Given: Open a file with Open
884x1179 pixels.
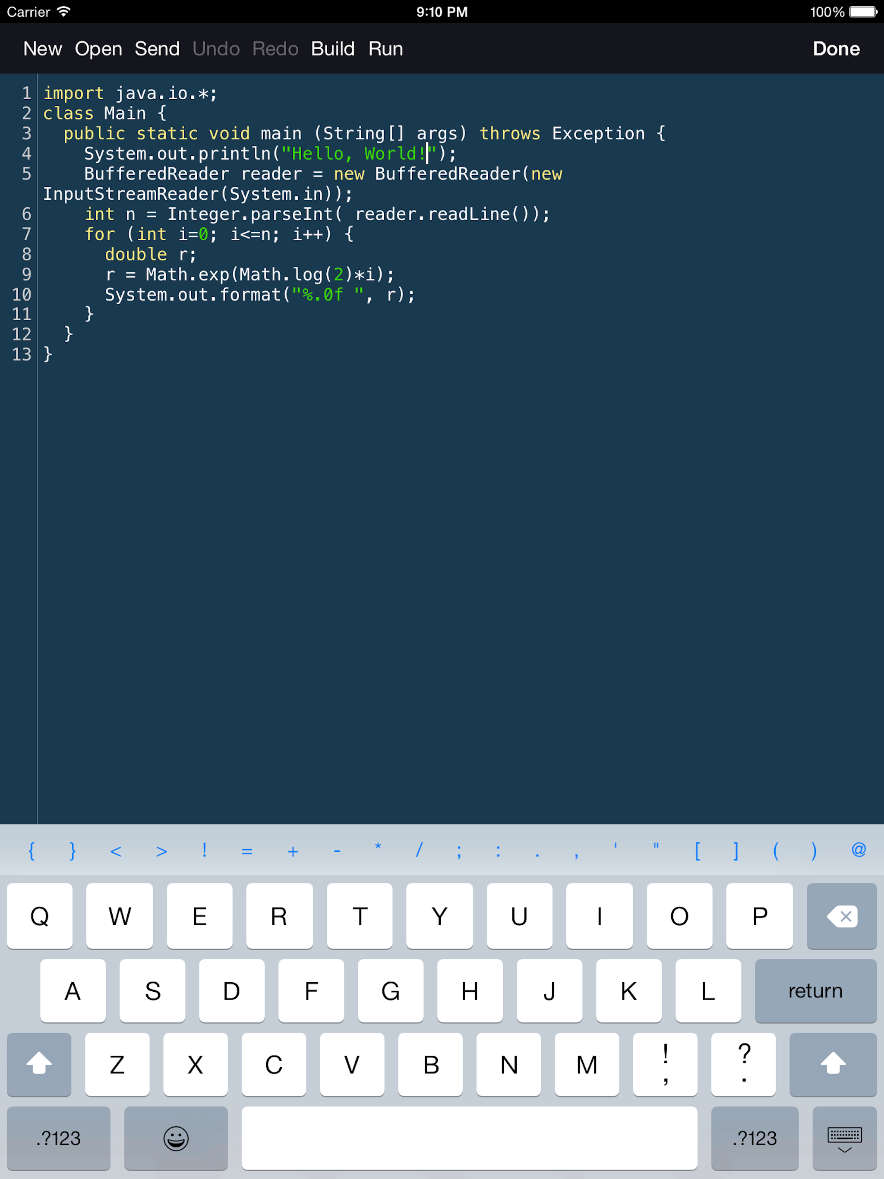Looking at the screenshot, I should (98, 49).
